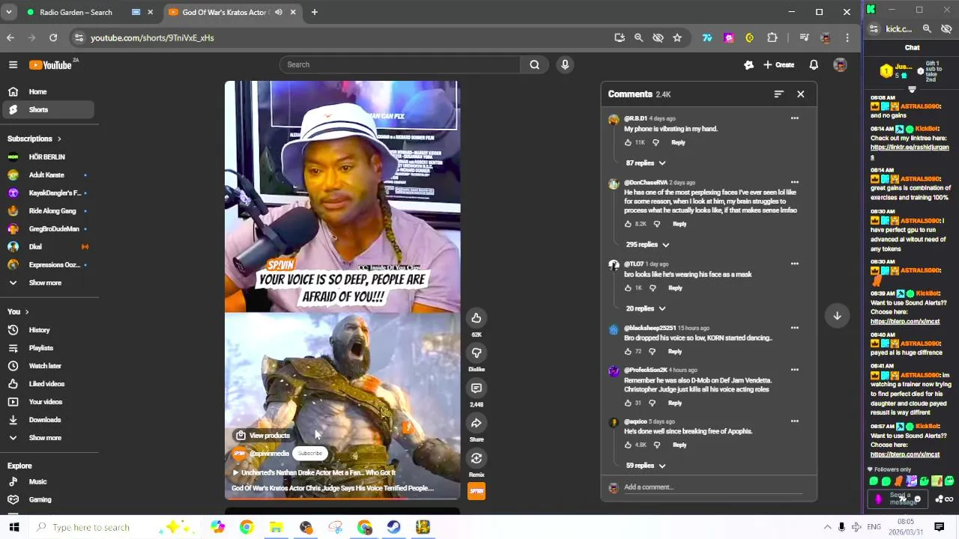The image size is (959, 539).
Task: Open Steam from the taskbar
Action: 394,527
